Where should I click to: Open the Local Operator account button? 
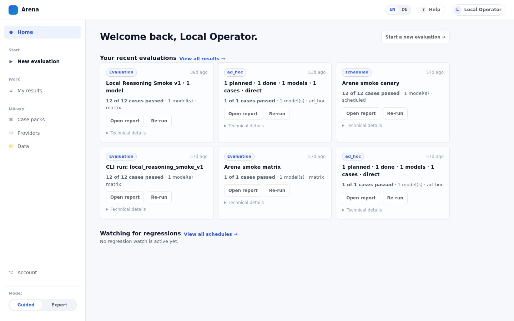(x=478, y=10)
